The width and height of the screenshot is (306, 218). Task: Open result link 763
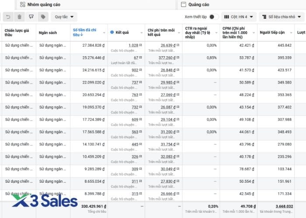click(x=135, y=95)
